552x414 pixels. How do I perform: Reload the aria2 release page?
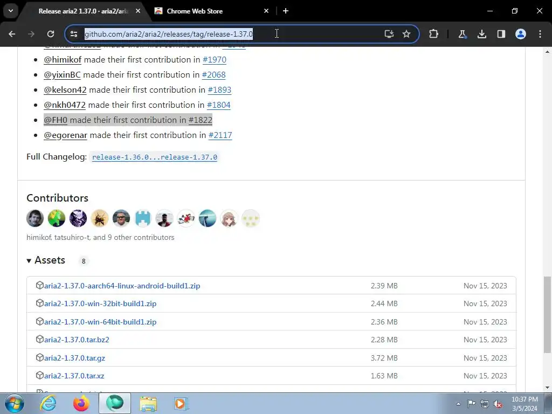click(x=51, y=34)
